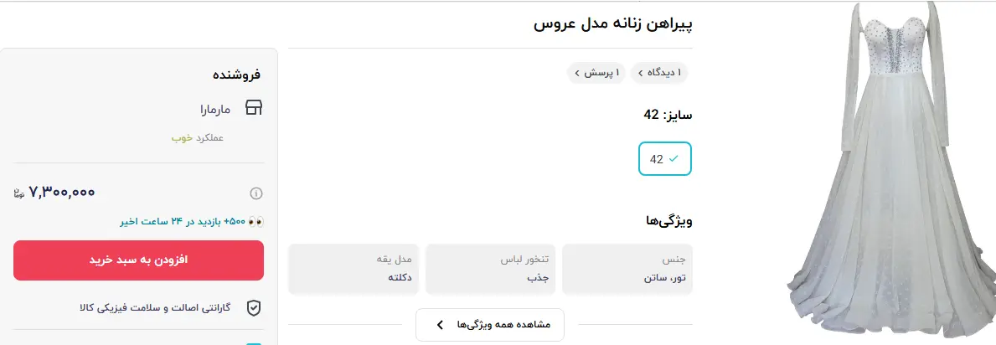
Task: Expand 'مشاهده همه ویژگی‌ها' features list
Action: pos(490,324)
